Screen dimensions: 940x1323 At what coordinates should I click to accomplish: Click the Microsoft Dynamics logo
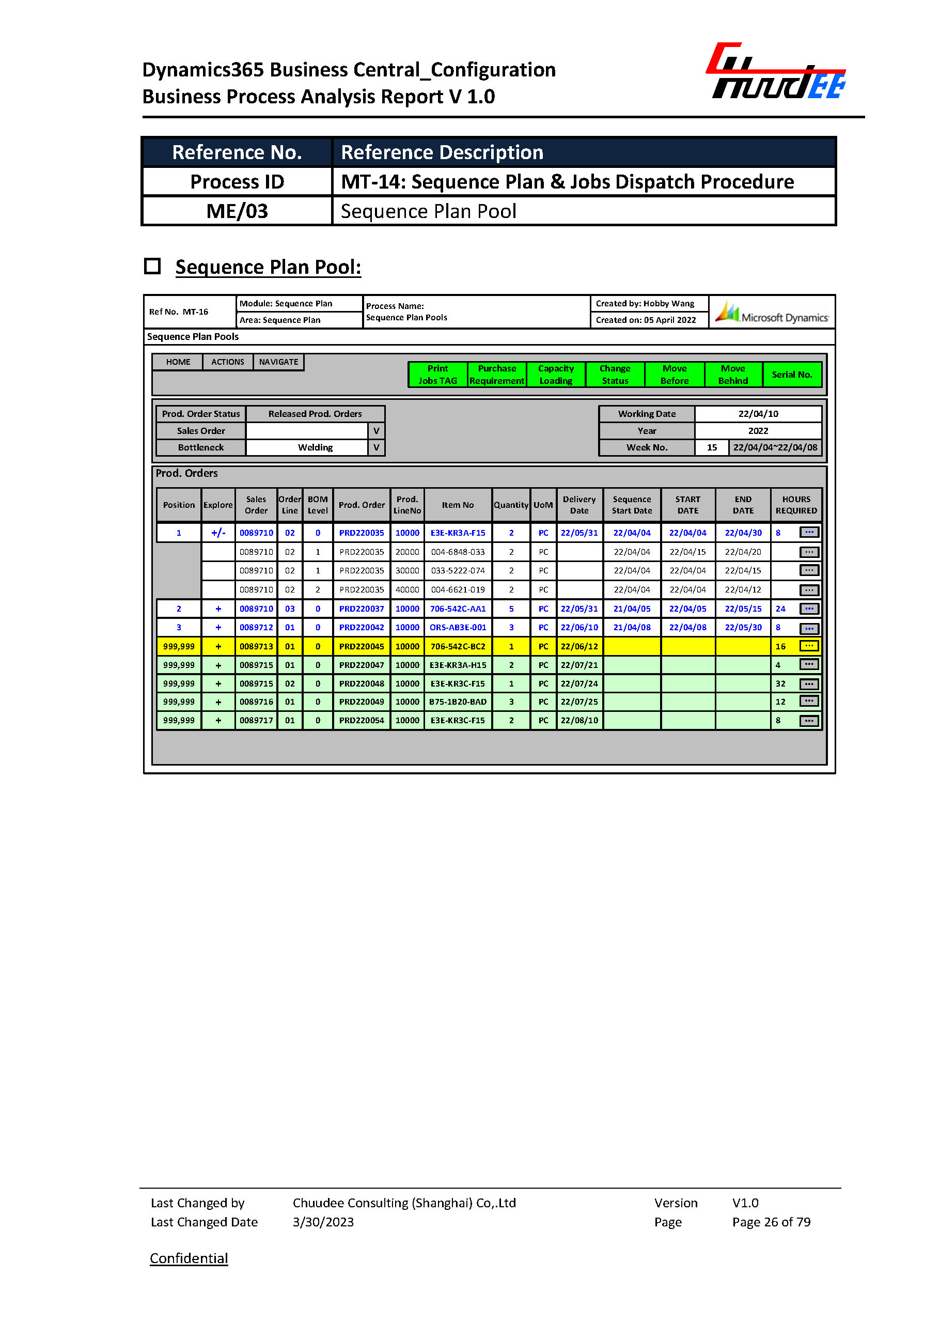point(772,313)
